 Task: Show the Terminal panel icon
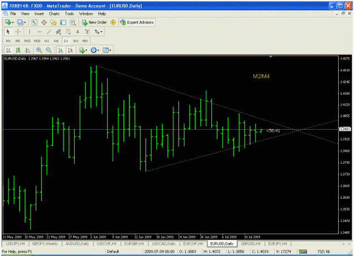point(63,22)
